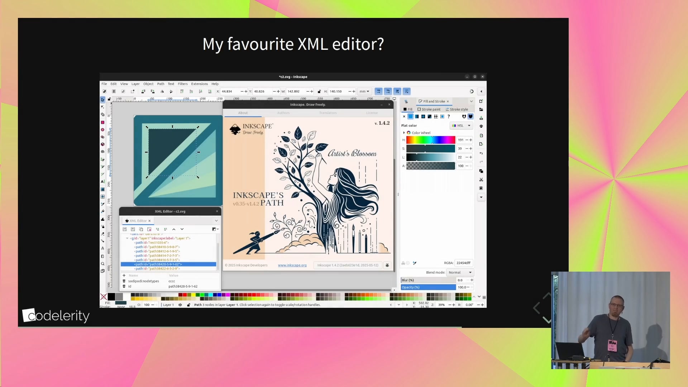Image resolution: width=688 pixels, height=387 pixels.
Task: Toggle width/height ratio lock
Action: coord(319,91)
